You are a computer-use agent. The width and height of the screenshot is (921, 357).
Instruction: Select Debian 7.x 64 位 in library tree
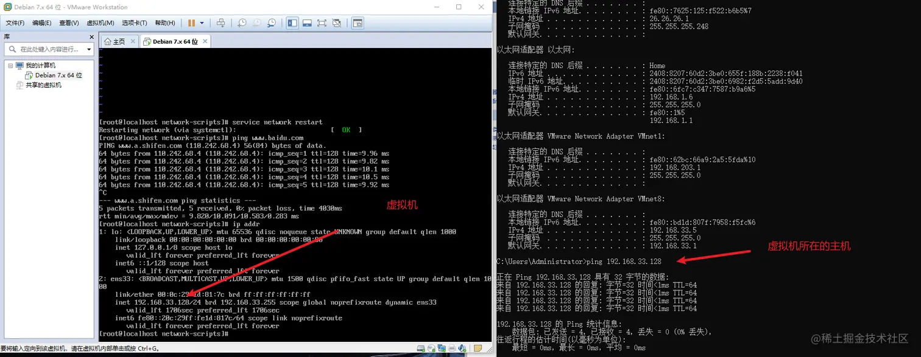pos(58,75)
